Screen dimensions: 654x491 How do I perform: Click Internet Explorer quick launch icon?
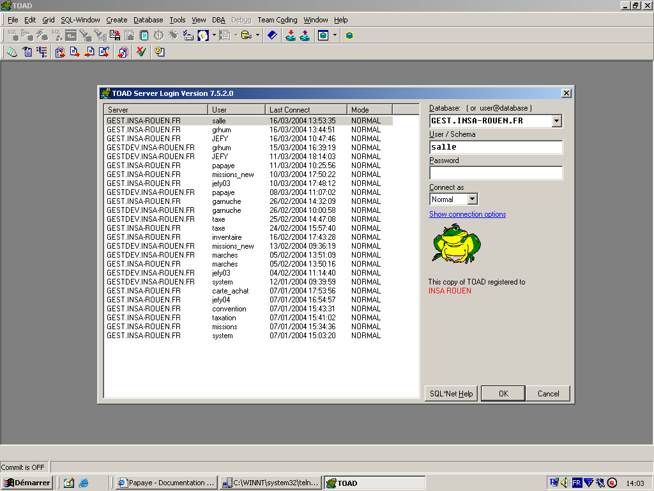[84, 483]
